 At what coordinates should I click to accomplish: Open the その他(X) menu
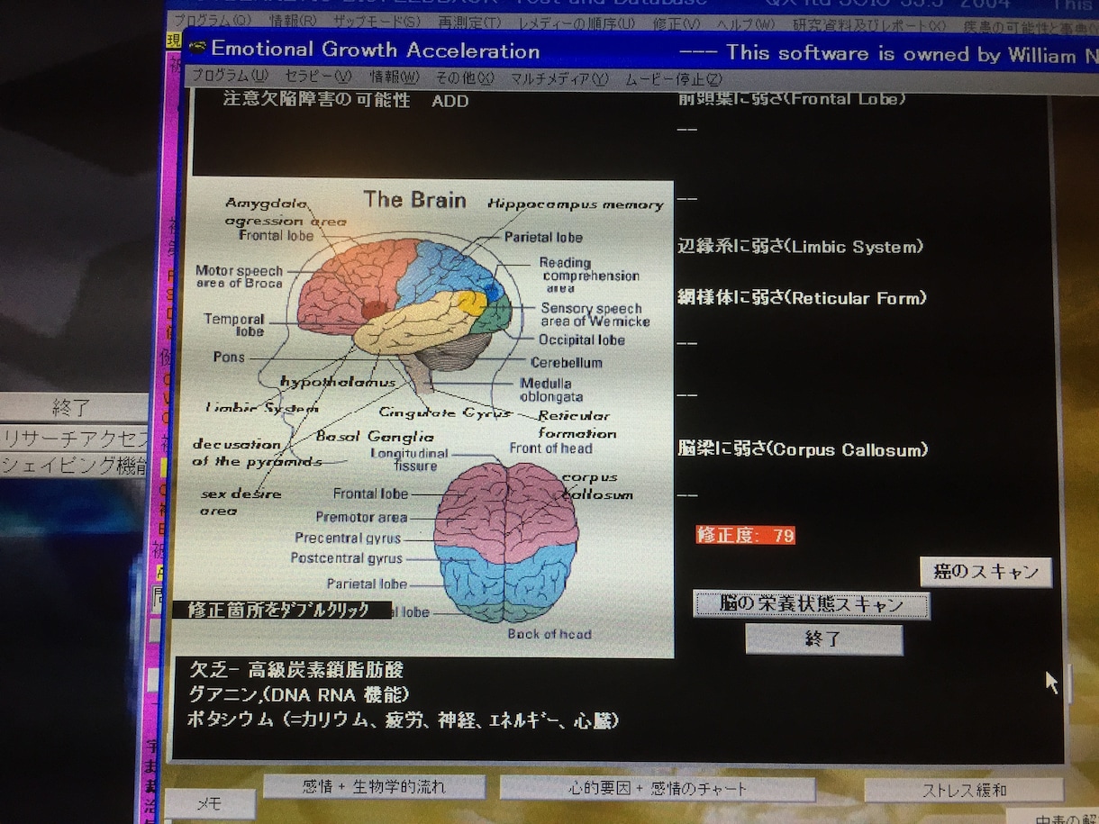[x=465, y=78]
